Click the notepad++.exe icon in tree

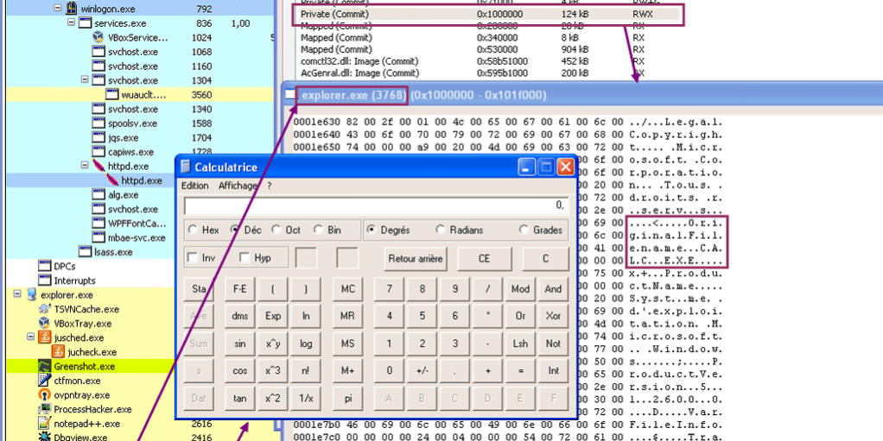click(x=46, y=423)
